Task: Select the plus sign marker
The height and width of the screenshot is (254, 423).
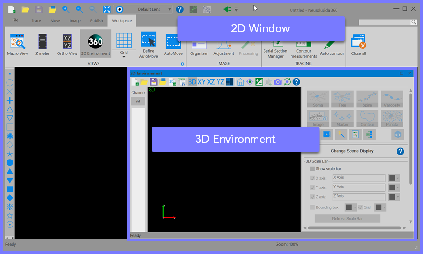Action: [10, 100]
